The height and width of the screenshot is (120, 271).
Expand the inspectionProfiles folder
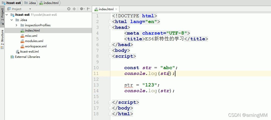17,25
